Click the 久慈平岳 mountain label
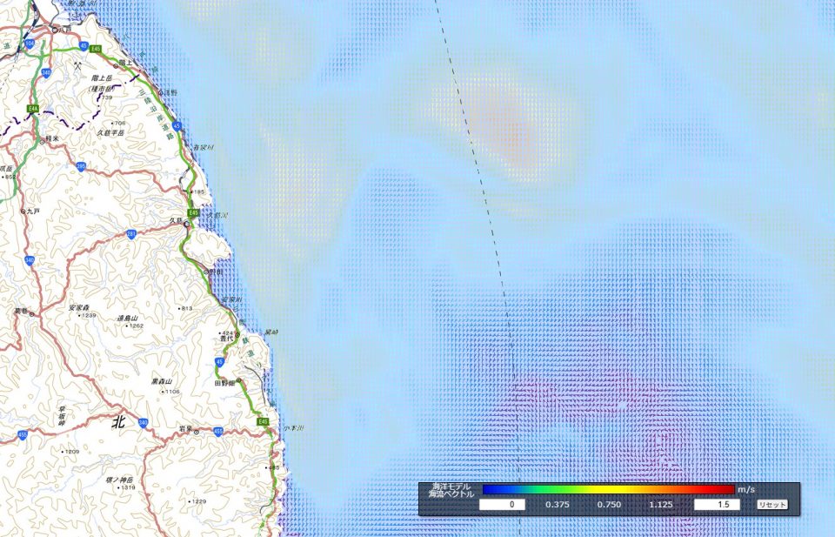 point(110,132)
